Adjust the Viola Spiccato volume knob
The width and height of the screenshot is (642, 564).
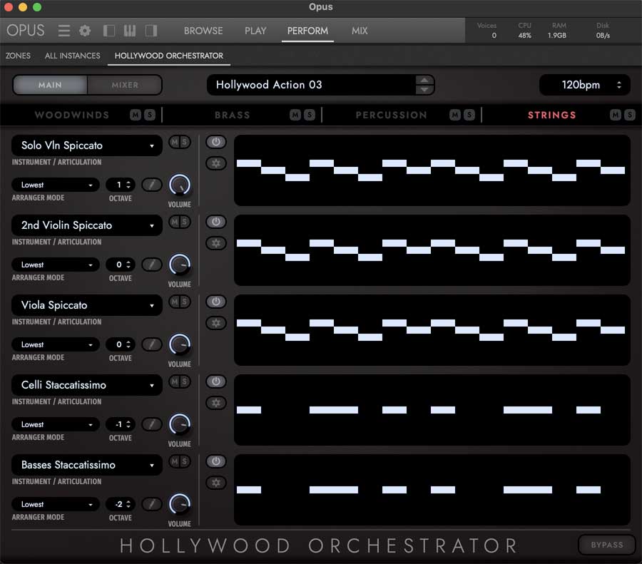coord(180,344)
